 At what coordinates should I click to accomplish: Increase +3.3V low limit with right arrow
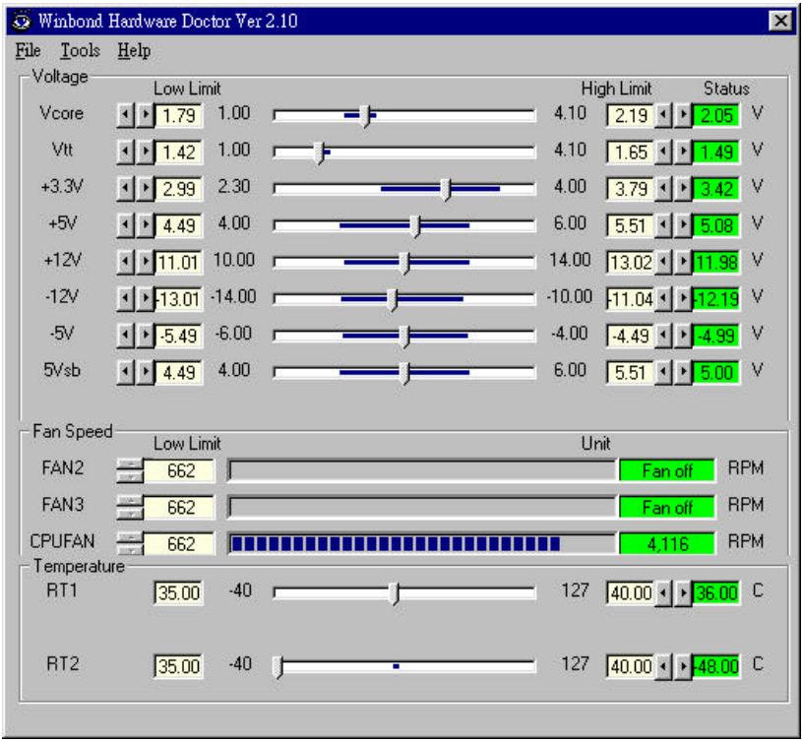pyautogui.click(x=146, y=189)
